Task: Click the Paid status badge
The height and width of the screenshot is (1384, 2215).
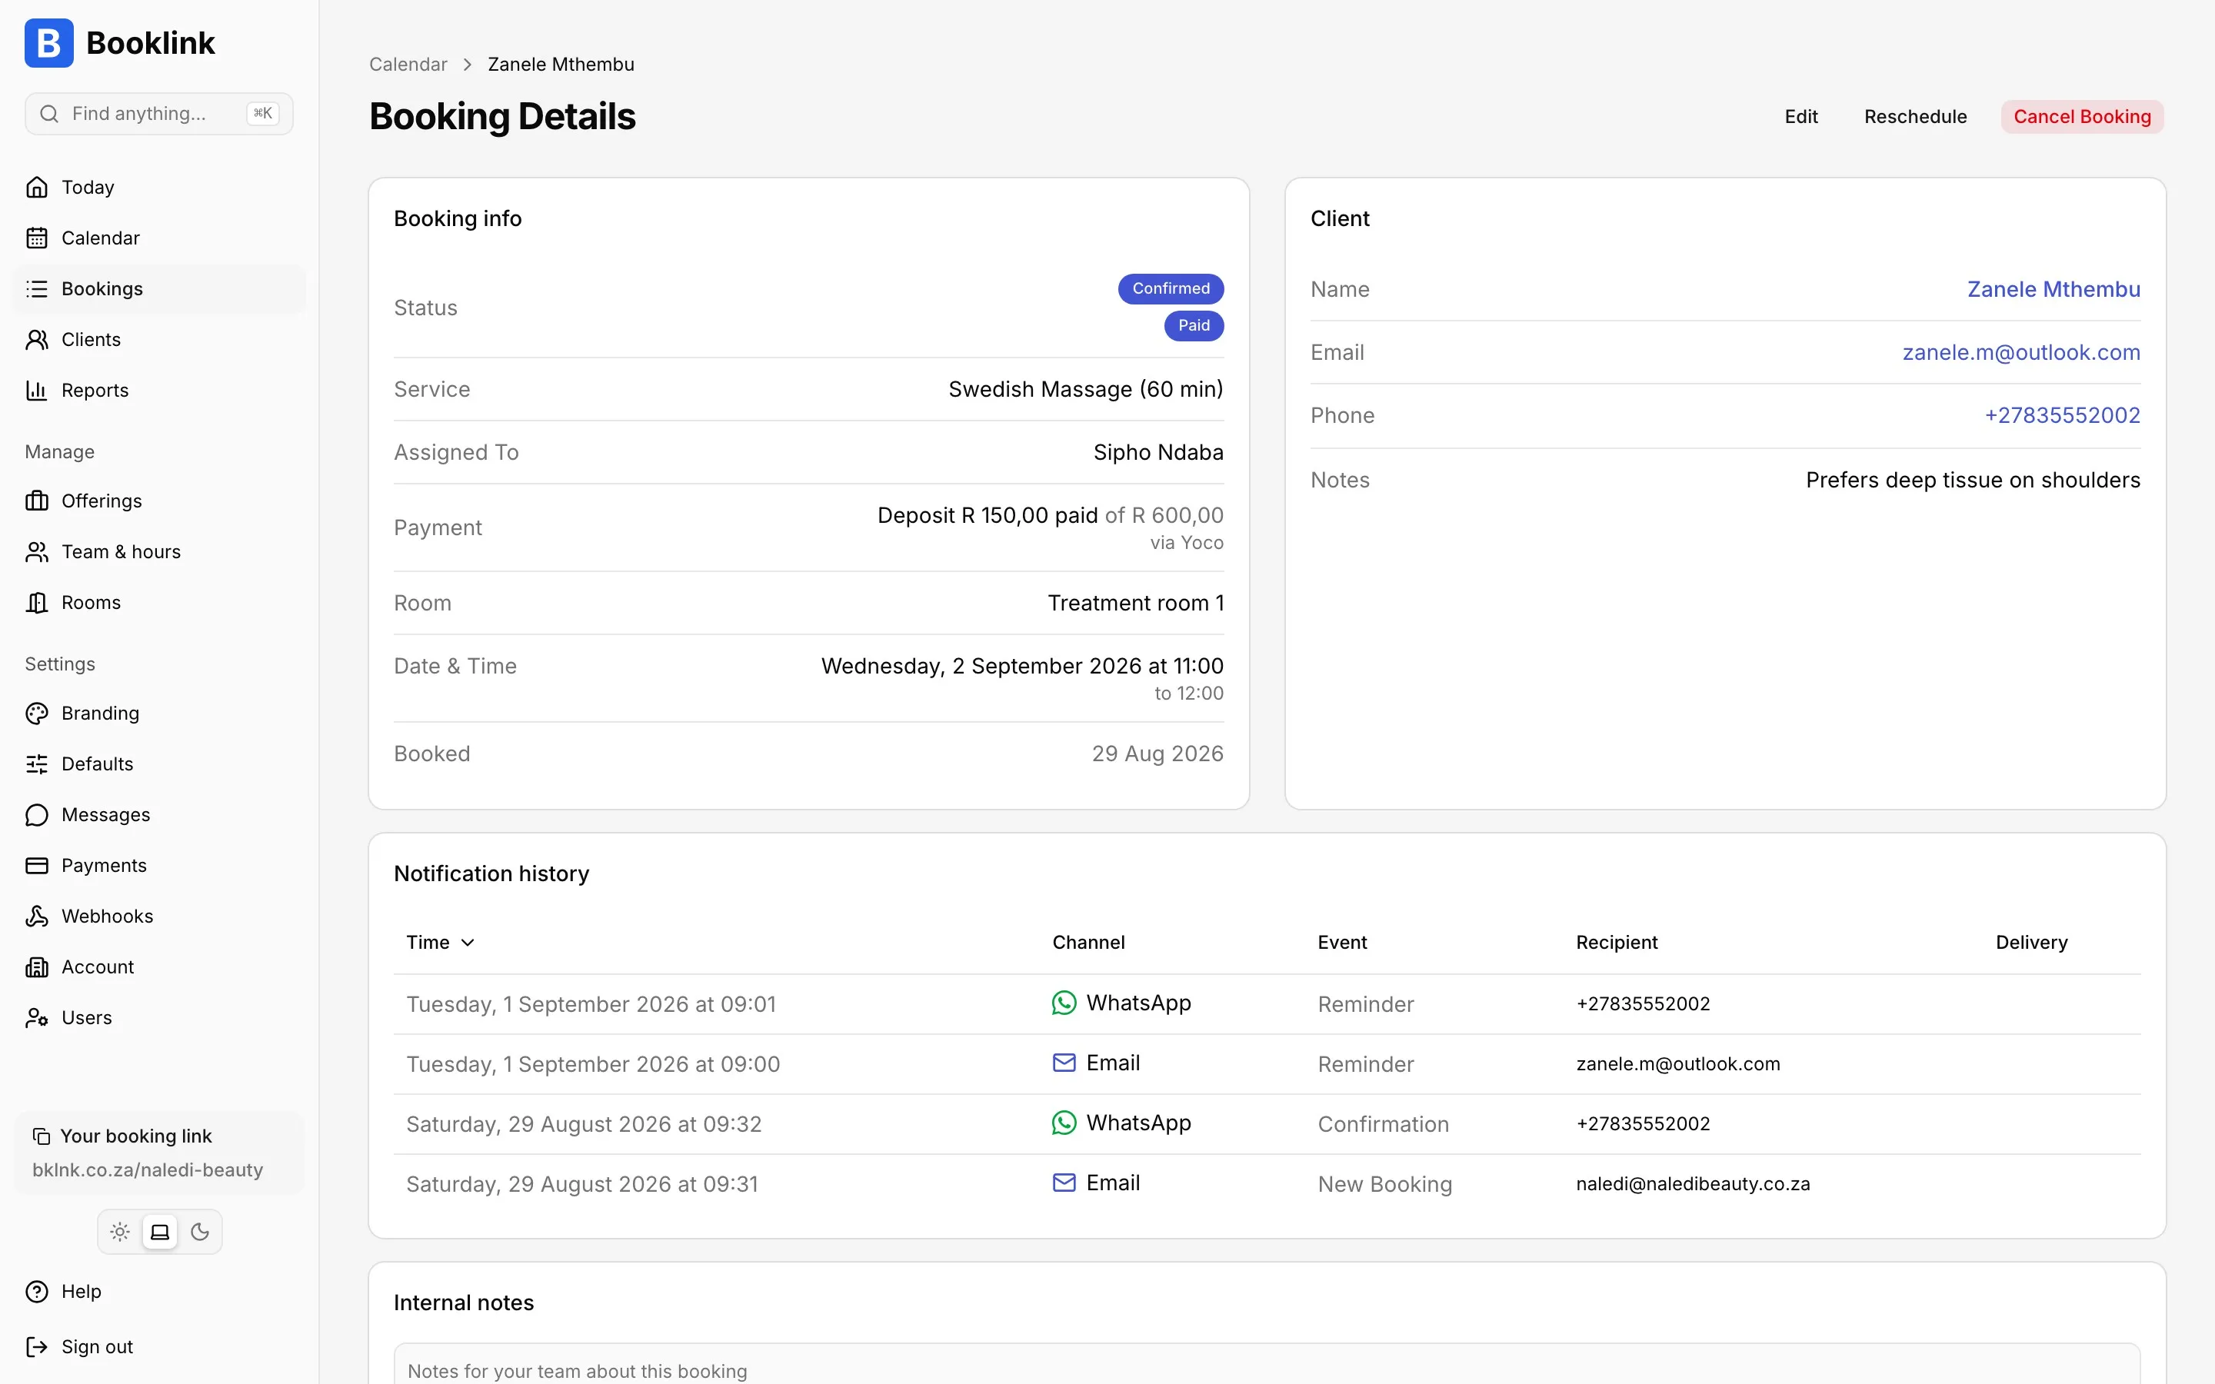Action: (1194, 326)
